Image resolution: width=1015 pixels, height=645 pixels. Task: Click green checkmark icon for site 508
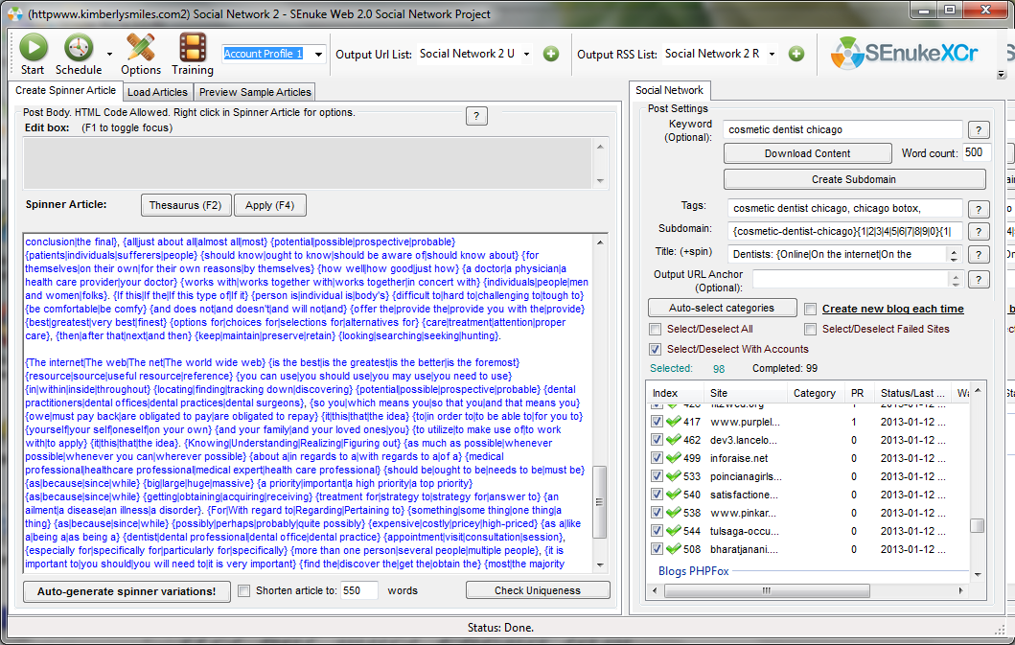tap(673, 548)
